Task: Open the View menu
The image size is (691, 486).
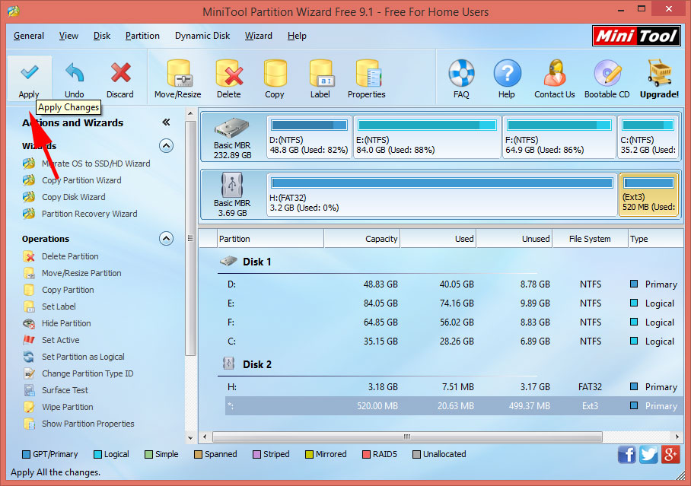Action: point(68,36)
